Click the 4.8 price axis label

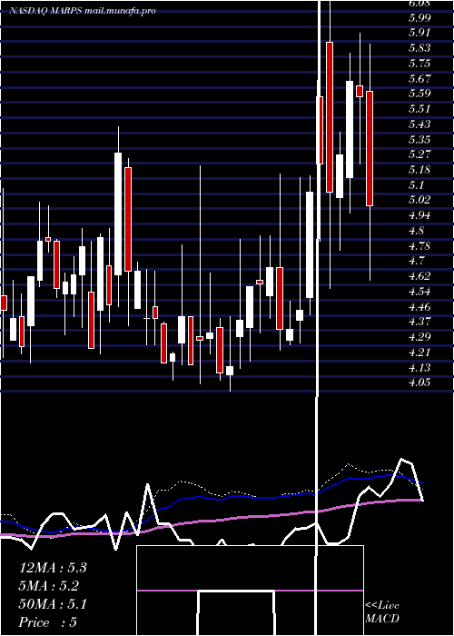coord(416,231)
